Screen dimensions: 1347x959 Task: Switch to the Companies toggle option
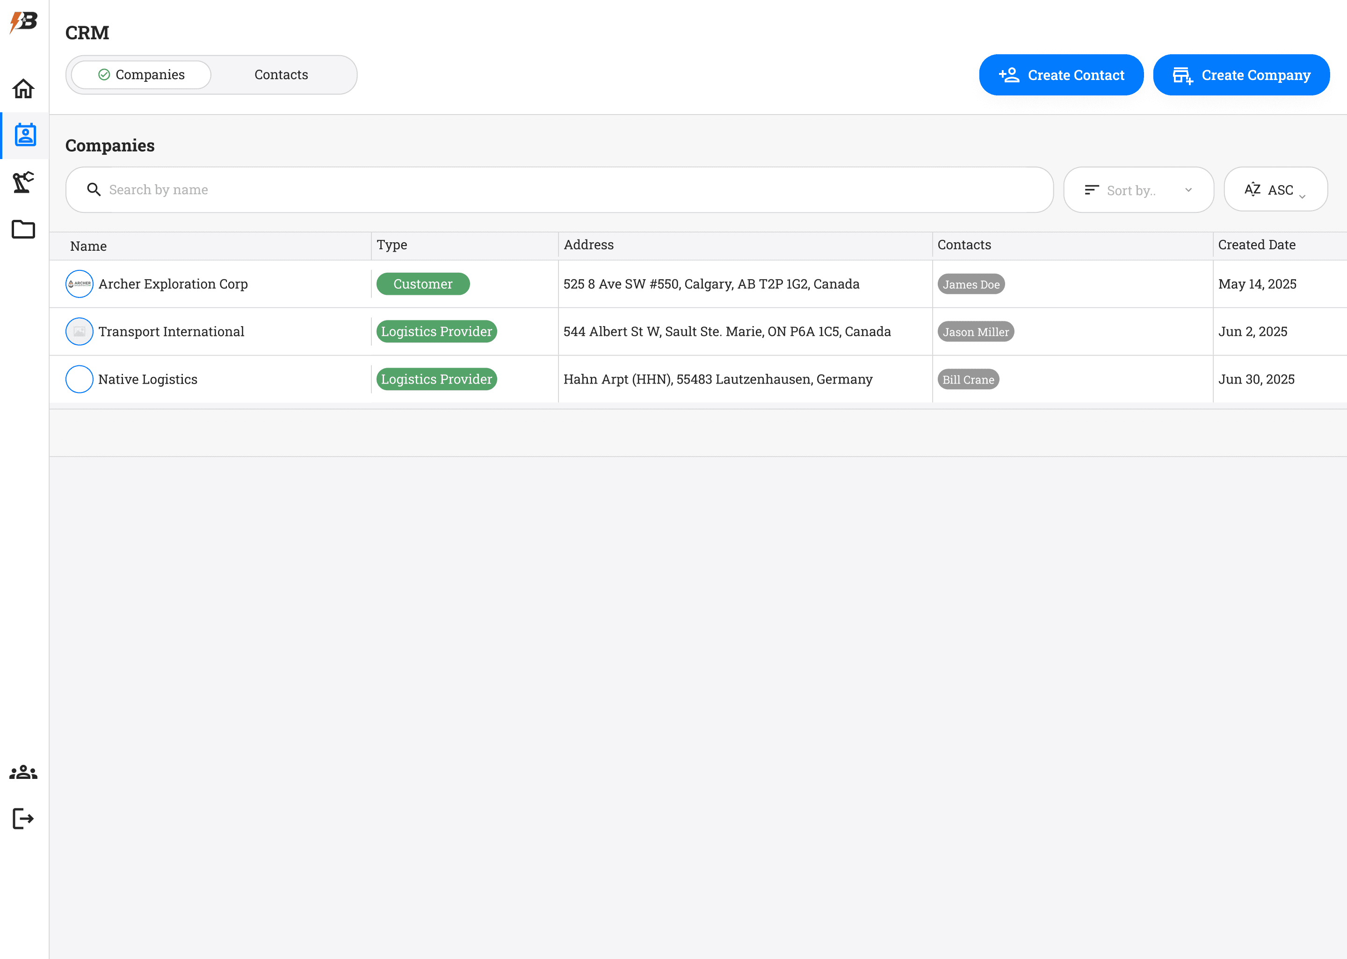141,75
